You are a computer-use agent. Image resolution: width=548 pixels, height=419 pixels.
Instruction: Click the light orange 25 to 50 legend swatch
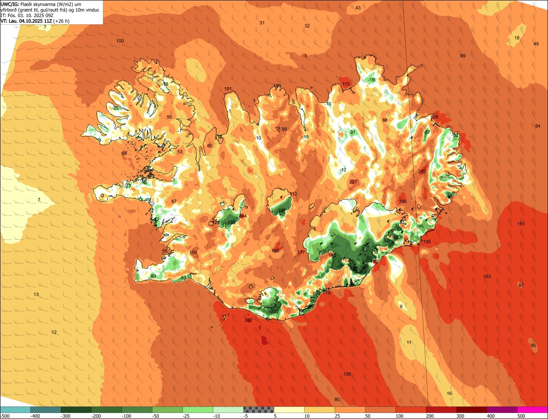[350, 410]
